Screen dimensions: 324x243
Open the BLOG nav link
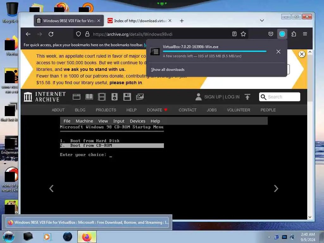click(x=80, y=110)
